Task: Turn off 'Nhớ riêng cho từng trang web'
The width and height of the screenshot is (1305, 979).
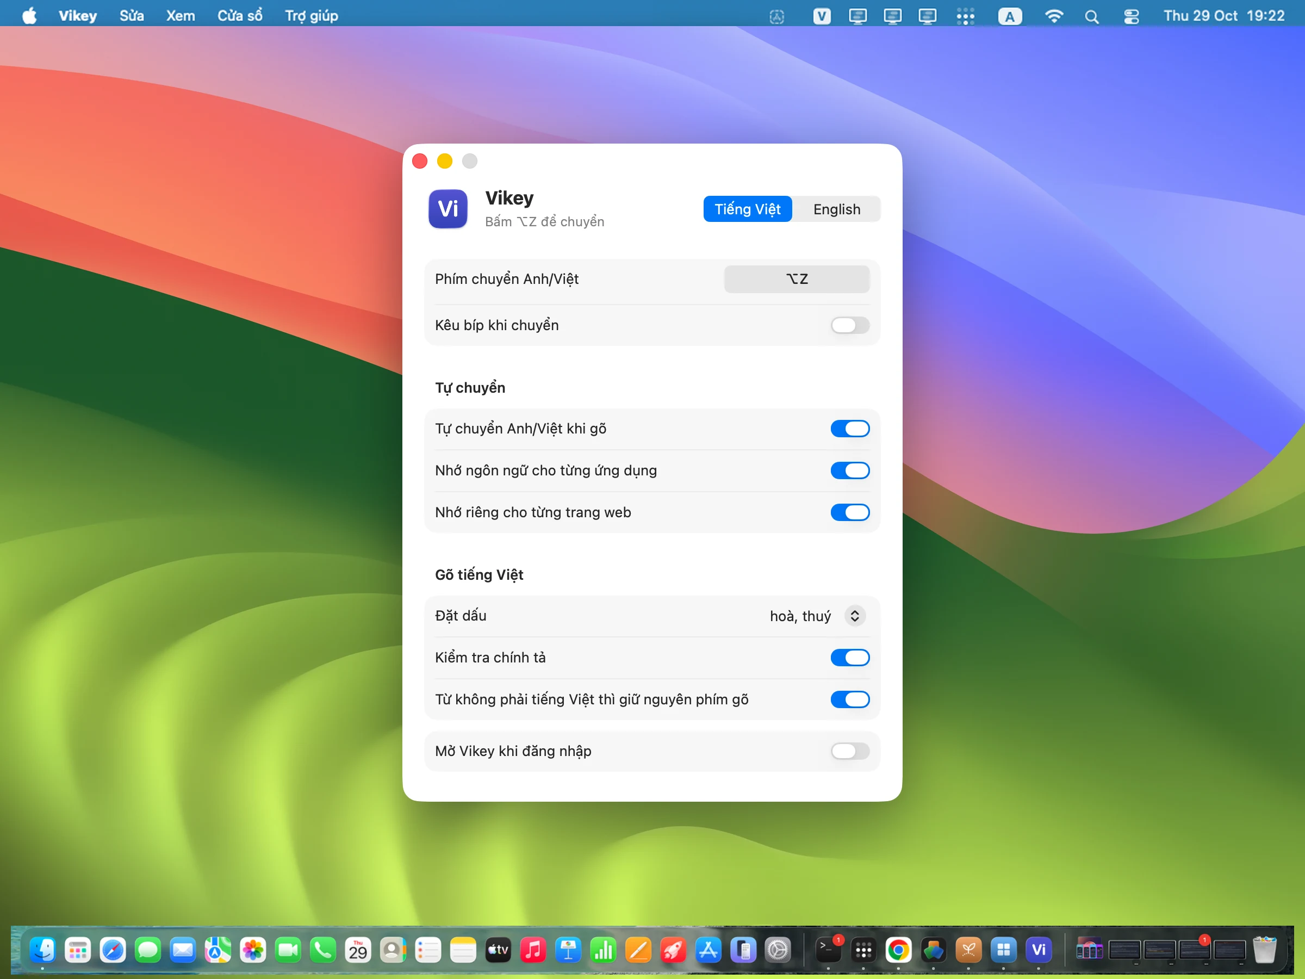Action: [x=849, y=512]
